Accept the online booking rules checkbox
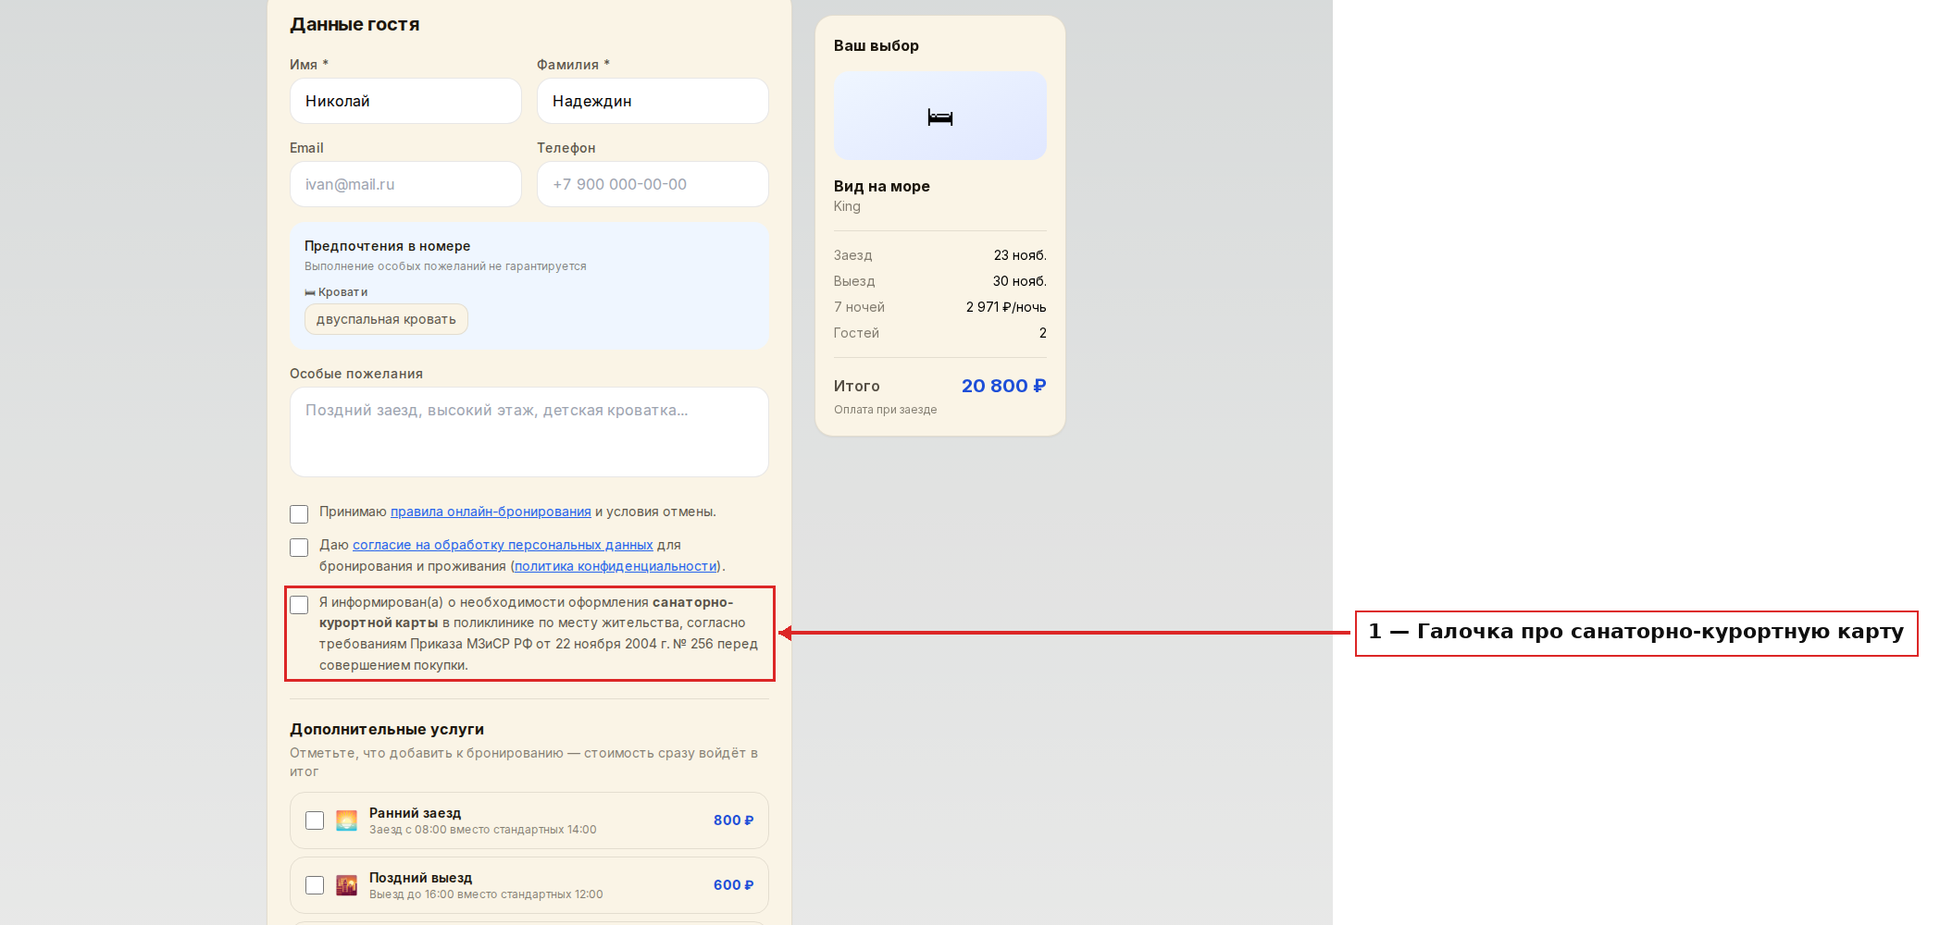 (x=299, y=513)
